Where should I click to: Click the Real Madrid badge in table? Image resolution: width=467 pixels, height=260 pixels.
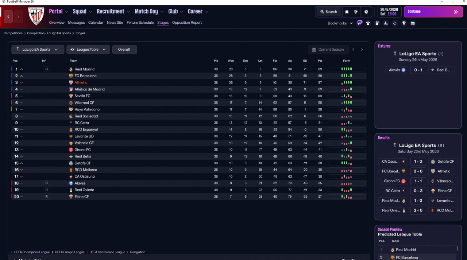(71, 69)
